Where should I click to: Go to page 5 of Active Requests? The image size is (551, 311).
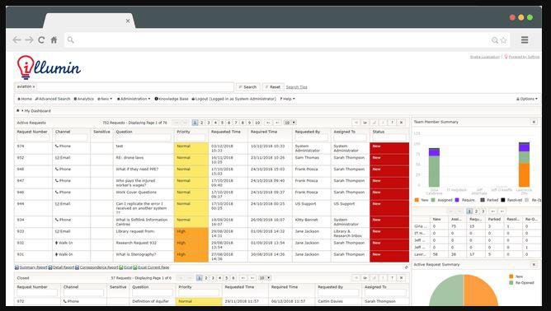tap(222, 123)
